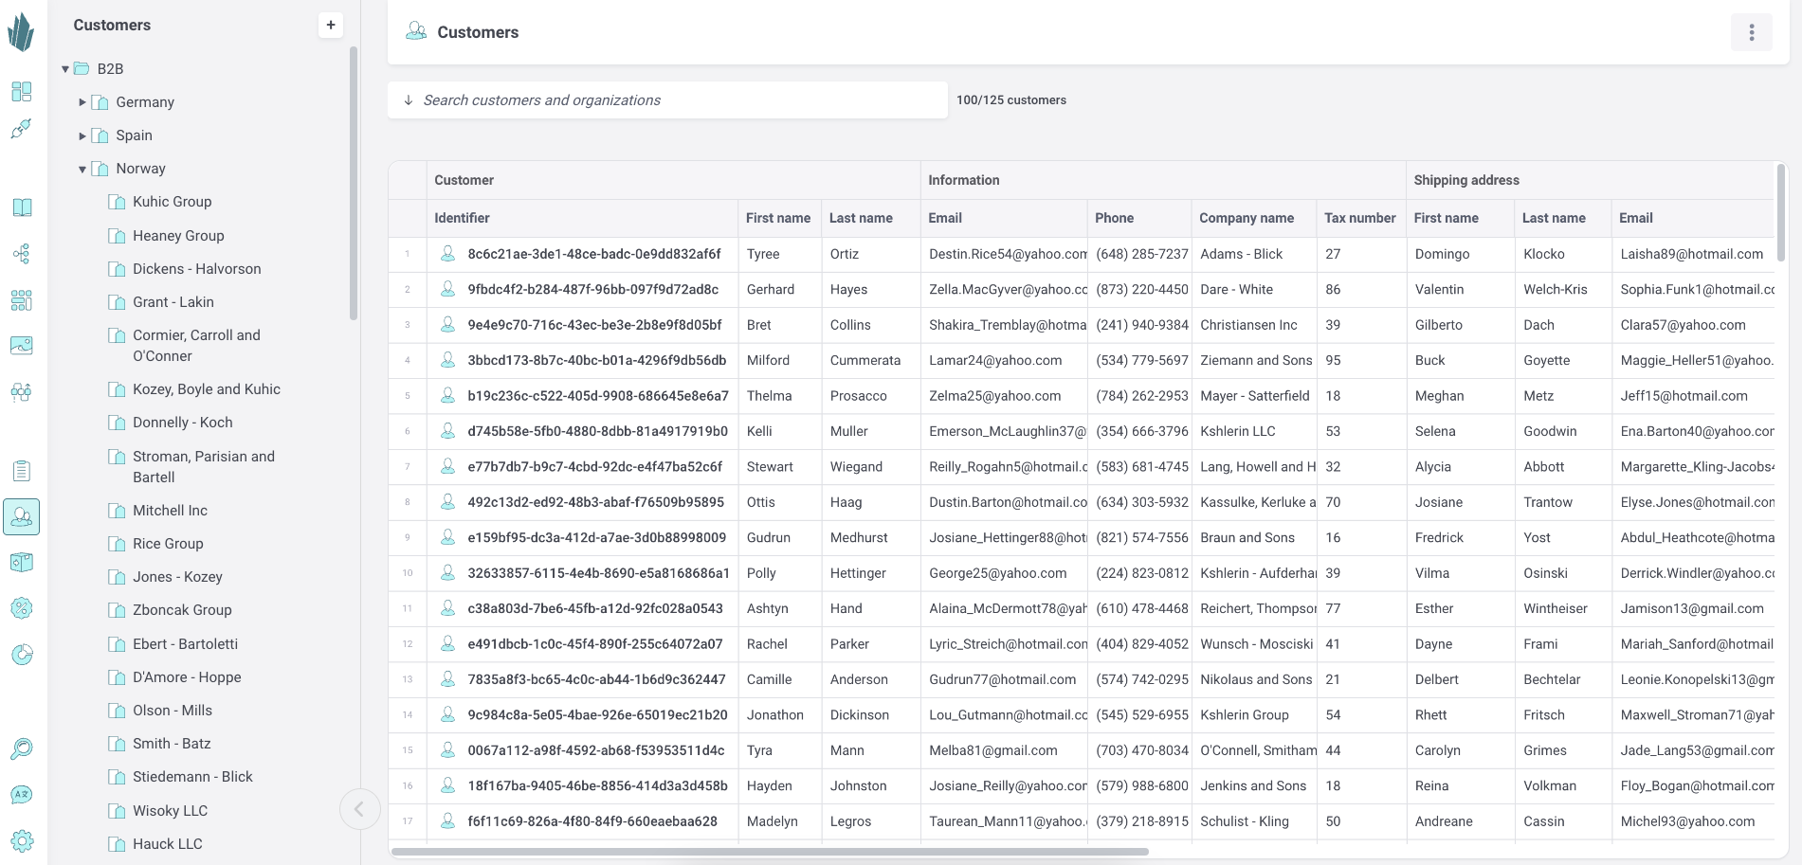Click the identifier 8c6c21ae-3de1-48ce-badc-0e9dd832af6f
Viewport: 1802px width, 865px height.
point(594,254)
